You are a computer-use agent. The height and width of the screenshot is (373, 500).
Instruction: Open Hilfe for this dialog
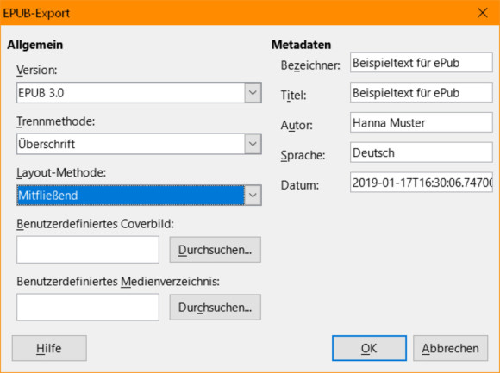49,348
